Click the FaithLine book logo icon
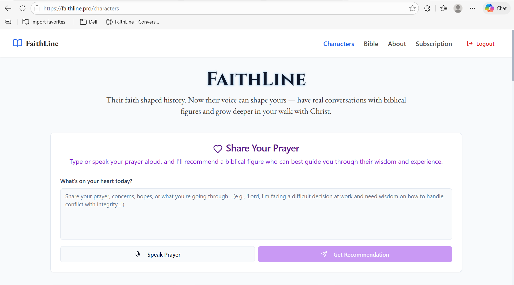The height and width of the screenshot is (285, 514). (17, 43)
